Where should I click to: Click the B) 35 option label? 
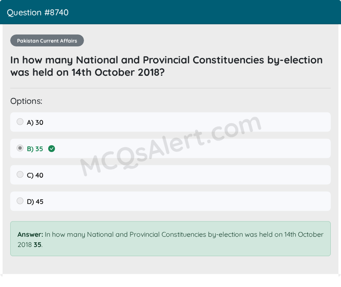pos(35,149)
